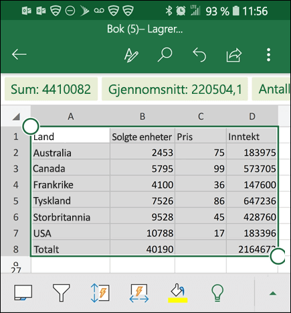Expand the bottom ribbon with up arrow
The image size is (291, 313).
click(x=273, y=294)
